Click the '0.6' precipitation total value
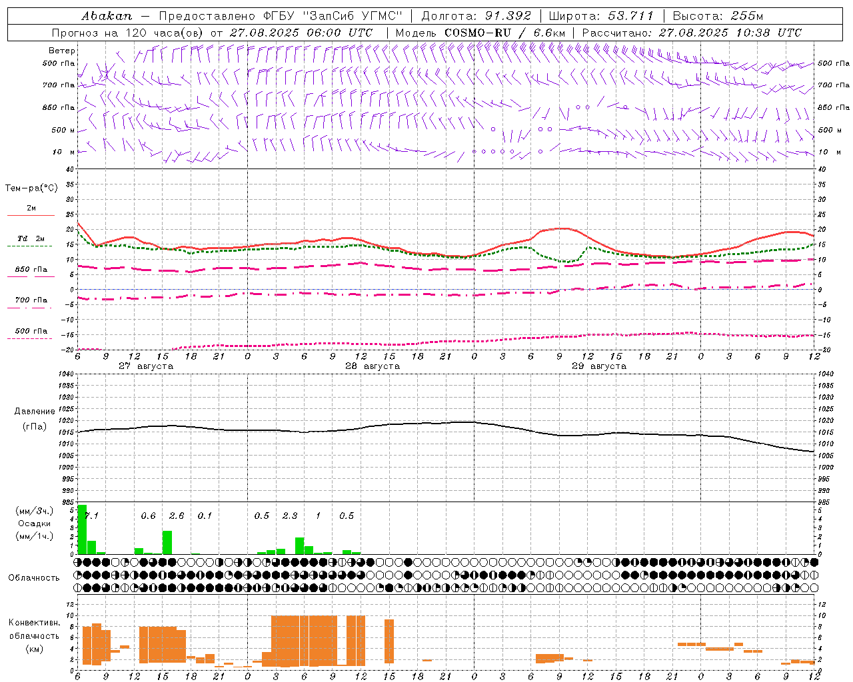The height and width of the screenshot is (682, 853). [x=148, y=515]
